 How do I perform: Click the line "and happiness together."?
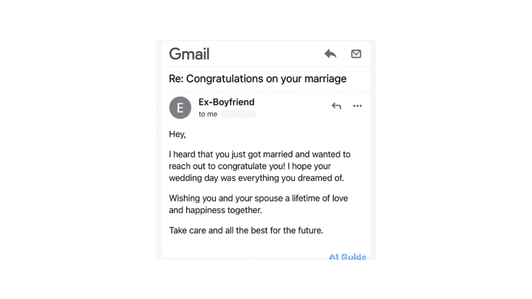tap(215, 210)
